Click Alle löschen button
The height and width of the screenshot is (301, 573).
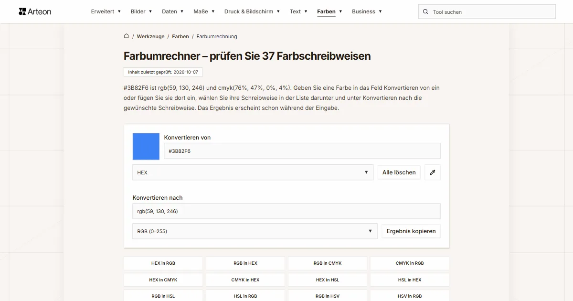[x=399, y=172]
